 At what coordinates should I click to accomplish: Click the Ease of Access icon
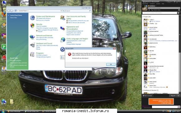point(62,49)
